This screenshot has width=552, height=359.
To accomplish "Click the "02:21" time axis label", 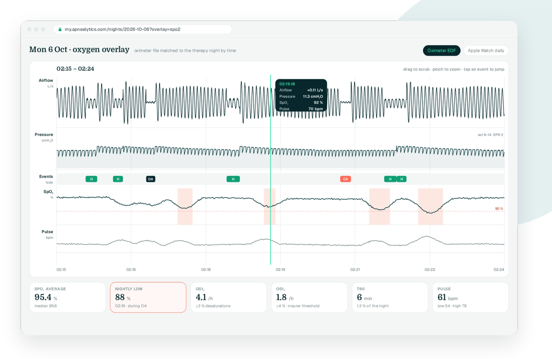I will point(355,270).
